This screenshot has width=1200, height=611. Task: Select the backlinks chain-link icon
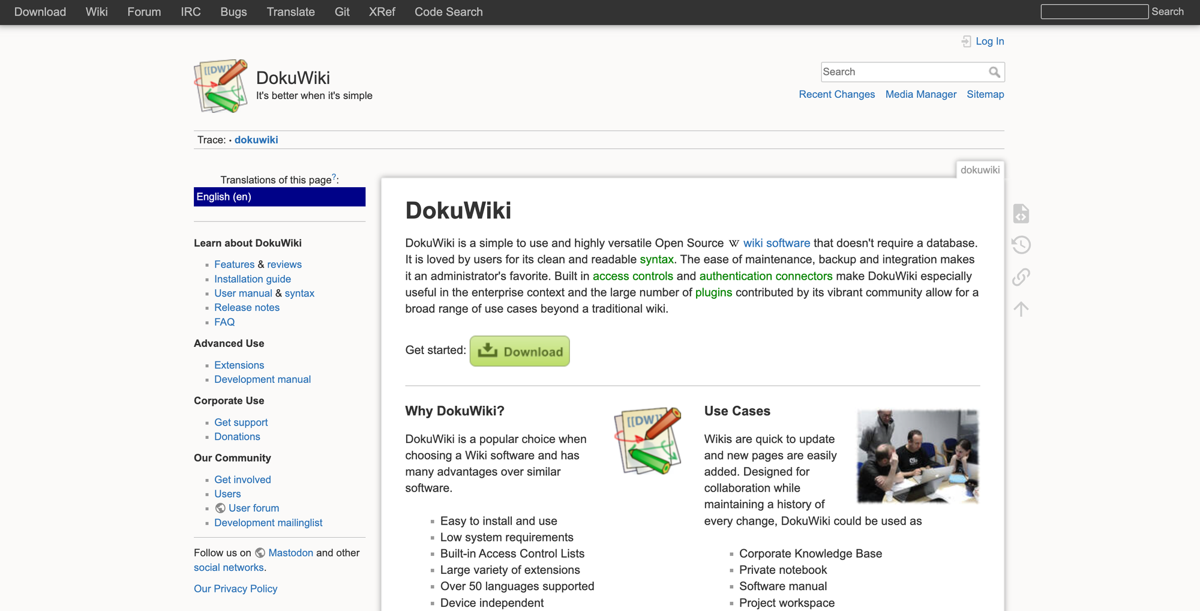[1021, 277]
